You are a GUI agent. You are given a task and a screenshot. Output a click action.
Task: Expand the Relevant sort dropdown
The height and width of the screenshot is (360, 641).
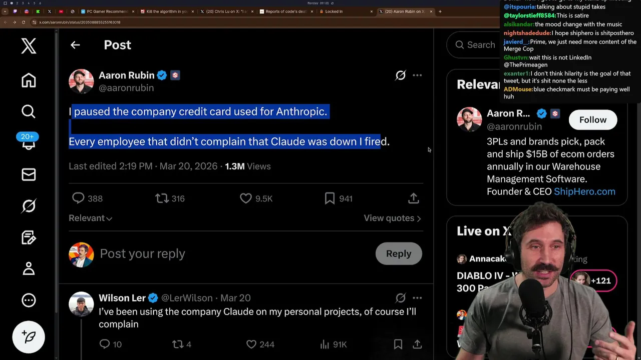tap(90, 218)
